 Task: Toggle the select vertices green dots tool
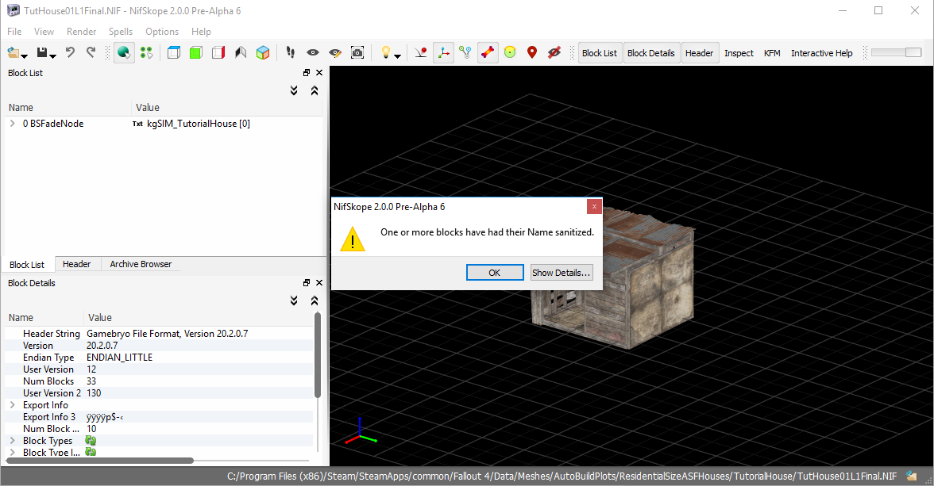[x=146, y=53]
